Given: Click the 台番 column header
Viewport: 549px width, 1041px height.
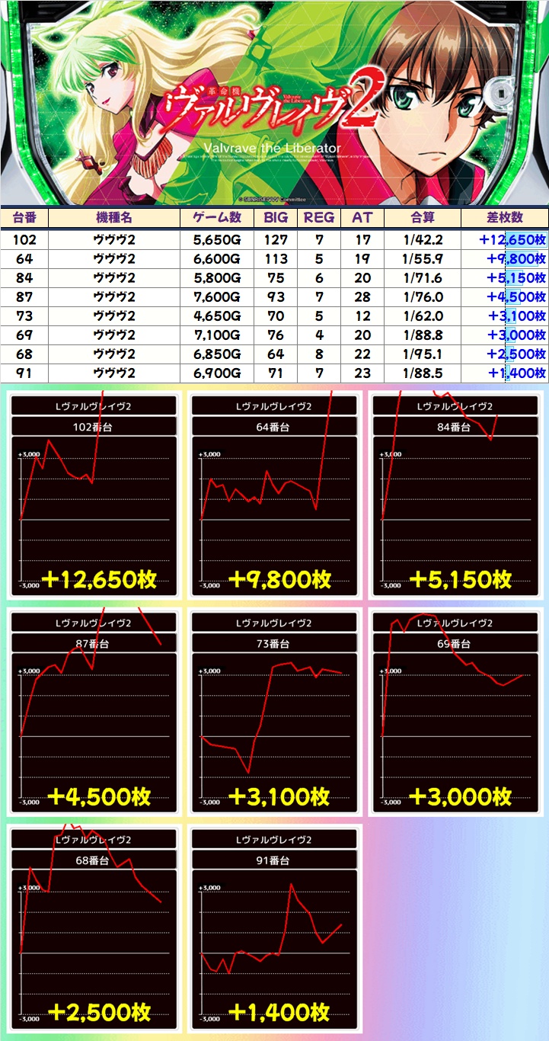Looking at the screenshot, I should click(x=24, y=217).
